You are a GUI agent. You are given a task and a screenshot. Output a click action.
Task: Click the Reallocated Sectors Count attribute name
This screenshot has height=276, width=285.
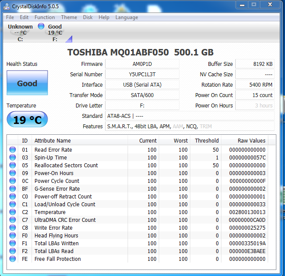[66, 165]
